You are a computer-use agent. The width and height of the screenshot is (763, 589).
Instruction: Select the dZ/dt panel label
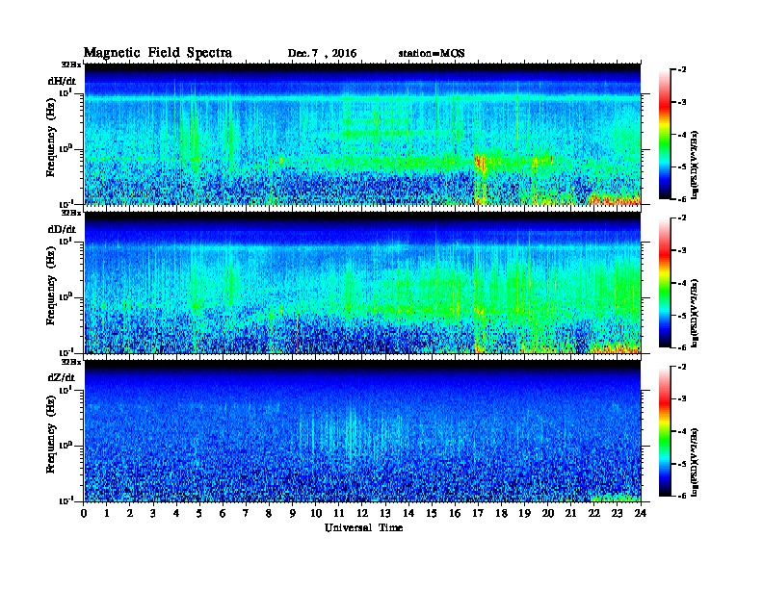point(62,377)
